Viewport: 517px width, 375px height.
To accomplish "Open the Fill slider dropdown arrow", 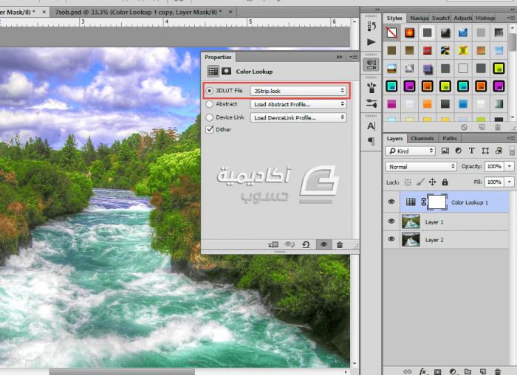I will click(510, 182).
